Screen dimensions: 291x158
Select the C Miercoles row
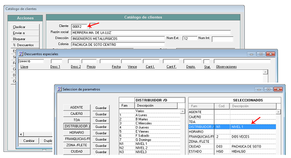tap(150, 123)
